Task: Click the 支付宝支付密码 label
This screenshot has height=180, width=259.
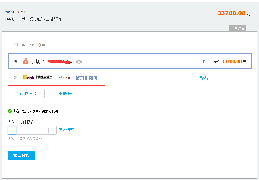Action: click(22, 122)
